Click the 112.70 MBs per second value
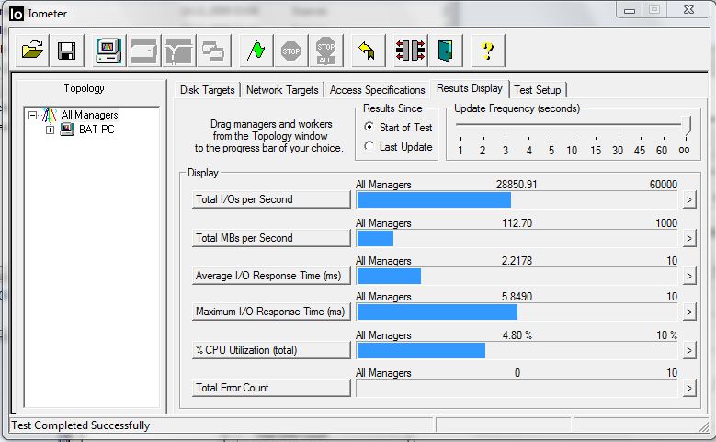Viewport: 716px width, 442px height. 517,222
